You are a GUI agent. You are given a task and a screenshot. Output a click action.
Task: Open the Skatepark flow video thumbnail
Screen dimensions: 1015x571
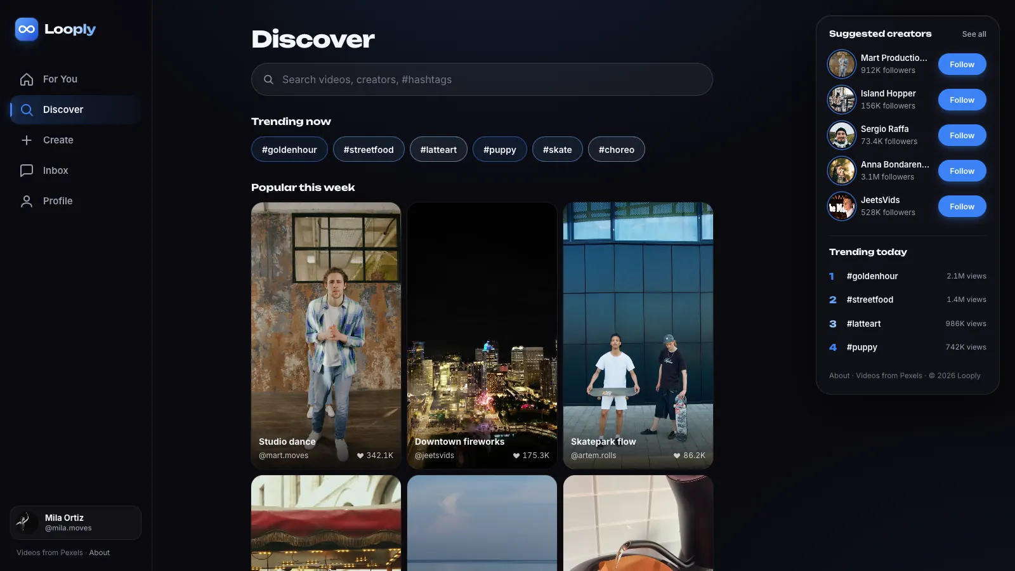[638, 336]
